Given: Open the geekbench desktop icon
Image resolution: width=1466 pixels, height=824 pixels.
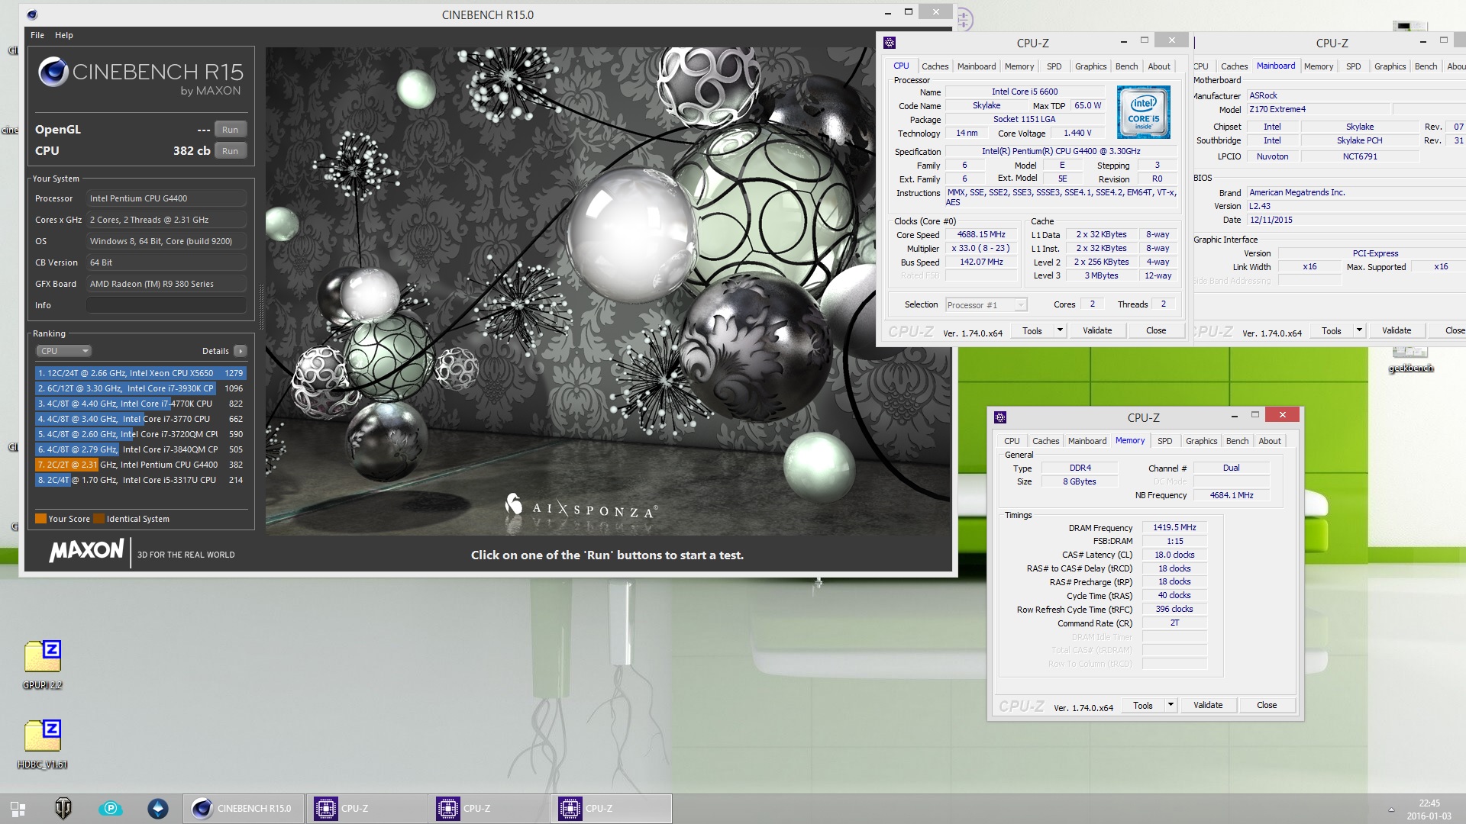Looking at the screenshot, I should [1409, 360].
